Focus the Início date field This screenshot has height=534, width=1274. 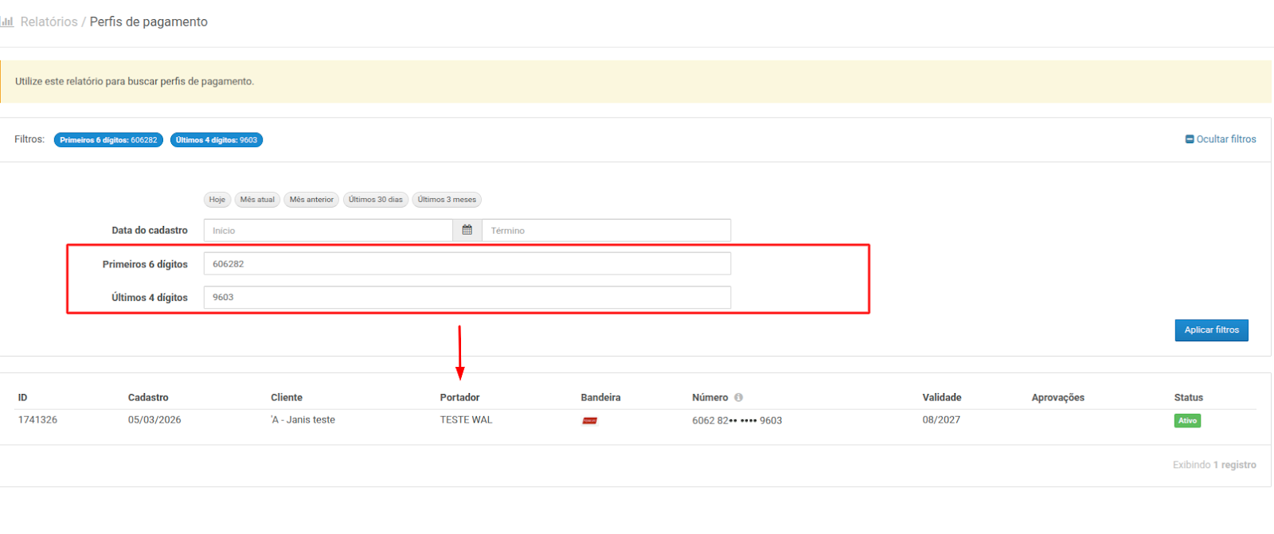[328, 230]
